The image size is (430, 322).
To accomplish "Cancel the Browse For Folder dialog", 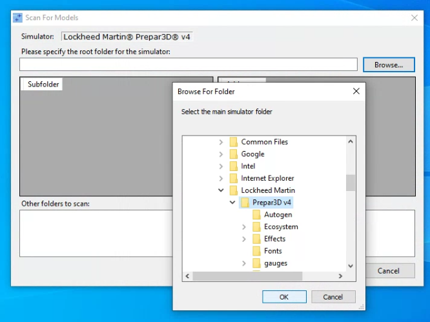I will (x=333, y=297).
